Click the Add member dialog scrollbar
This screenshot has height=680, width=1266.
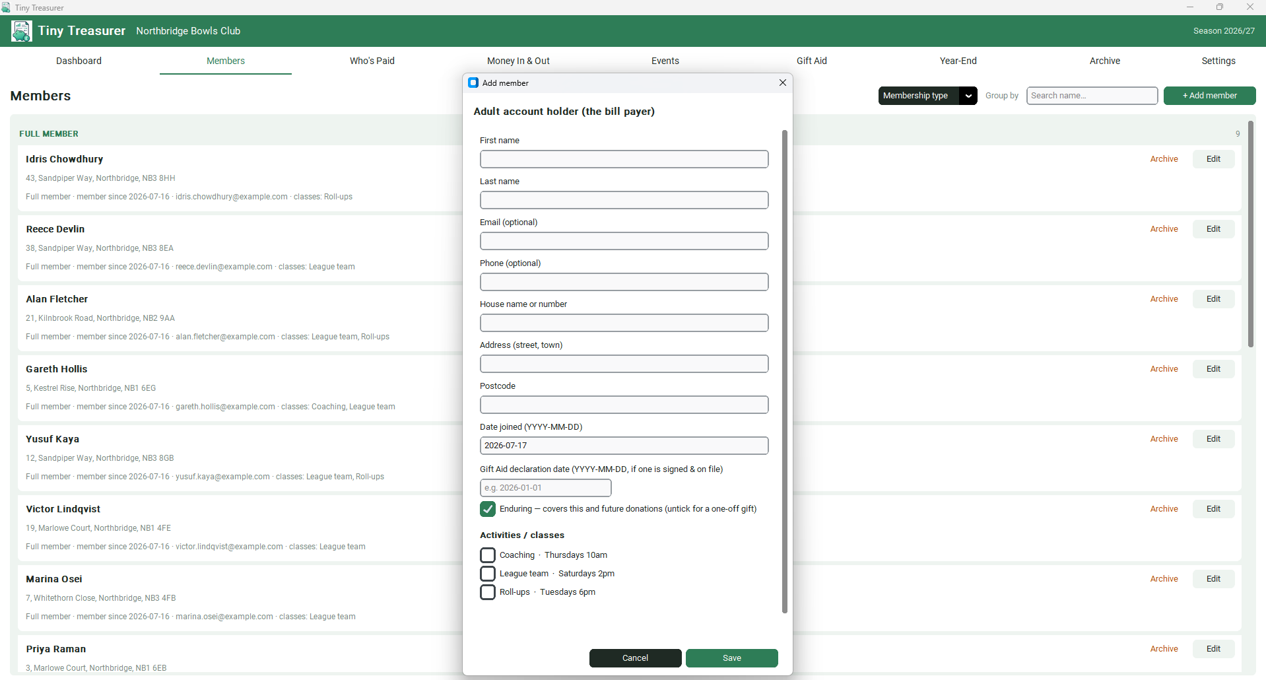(x=785, y=372)
